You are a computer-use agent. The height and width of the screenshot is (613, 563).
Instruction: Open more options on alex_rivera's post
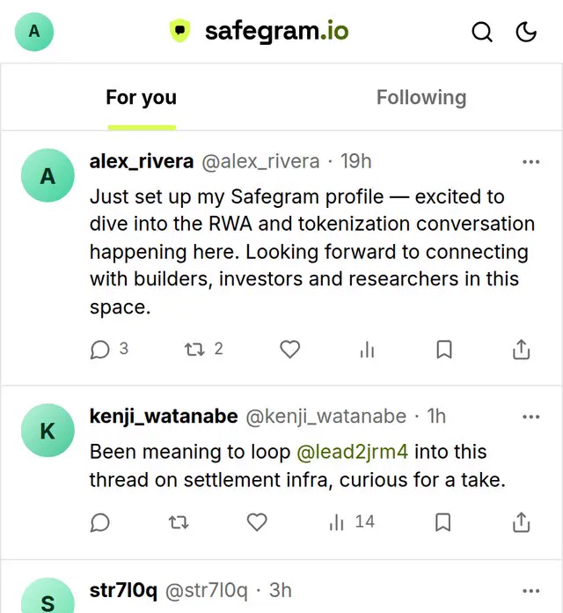pos(531,161)
